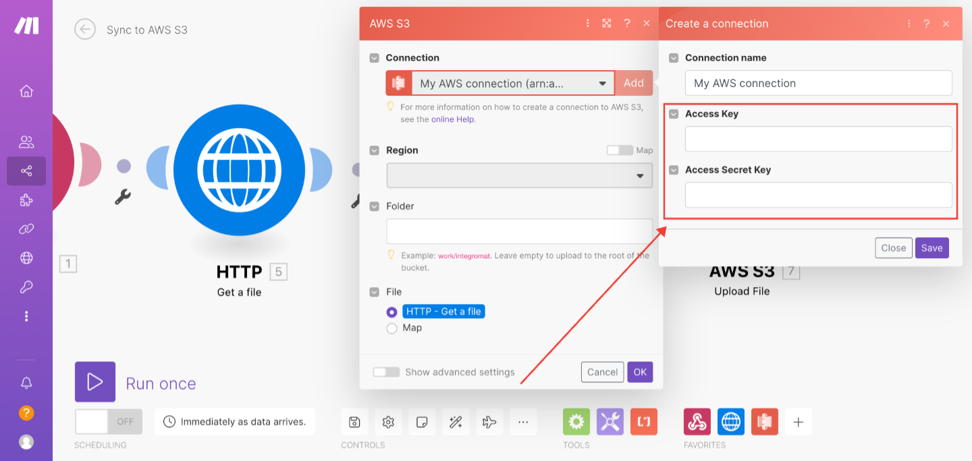This screenshot has width=972, height=461.
Task: Save the new connection
Action: (932, 248)
